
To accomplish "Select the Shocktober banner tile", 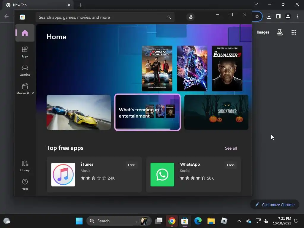I will pos(216,112).
